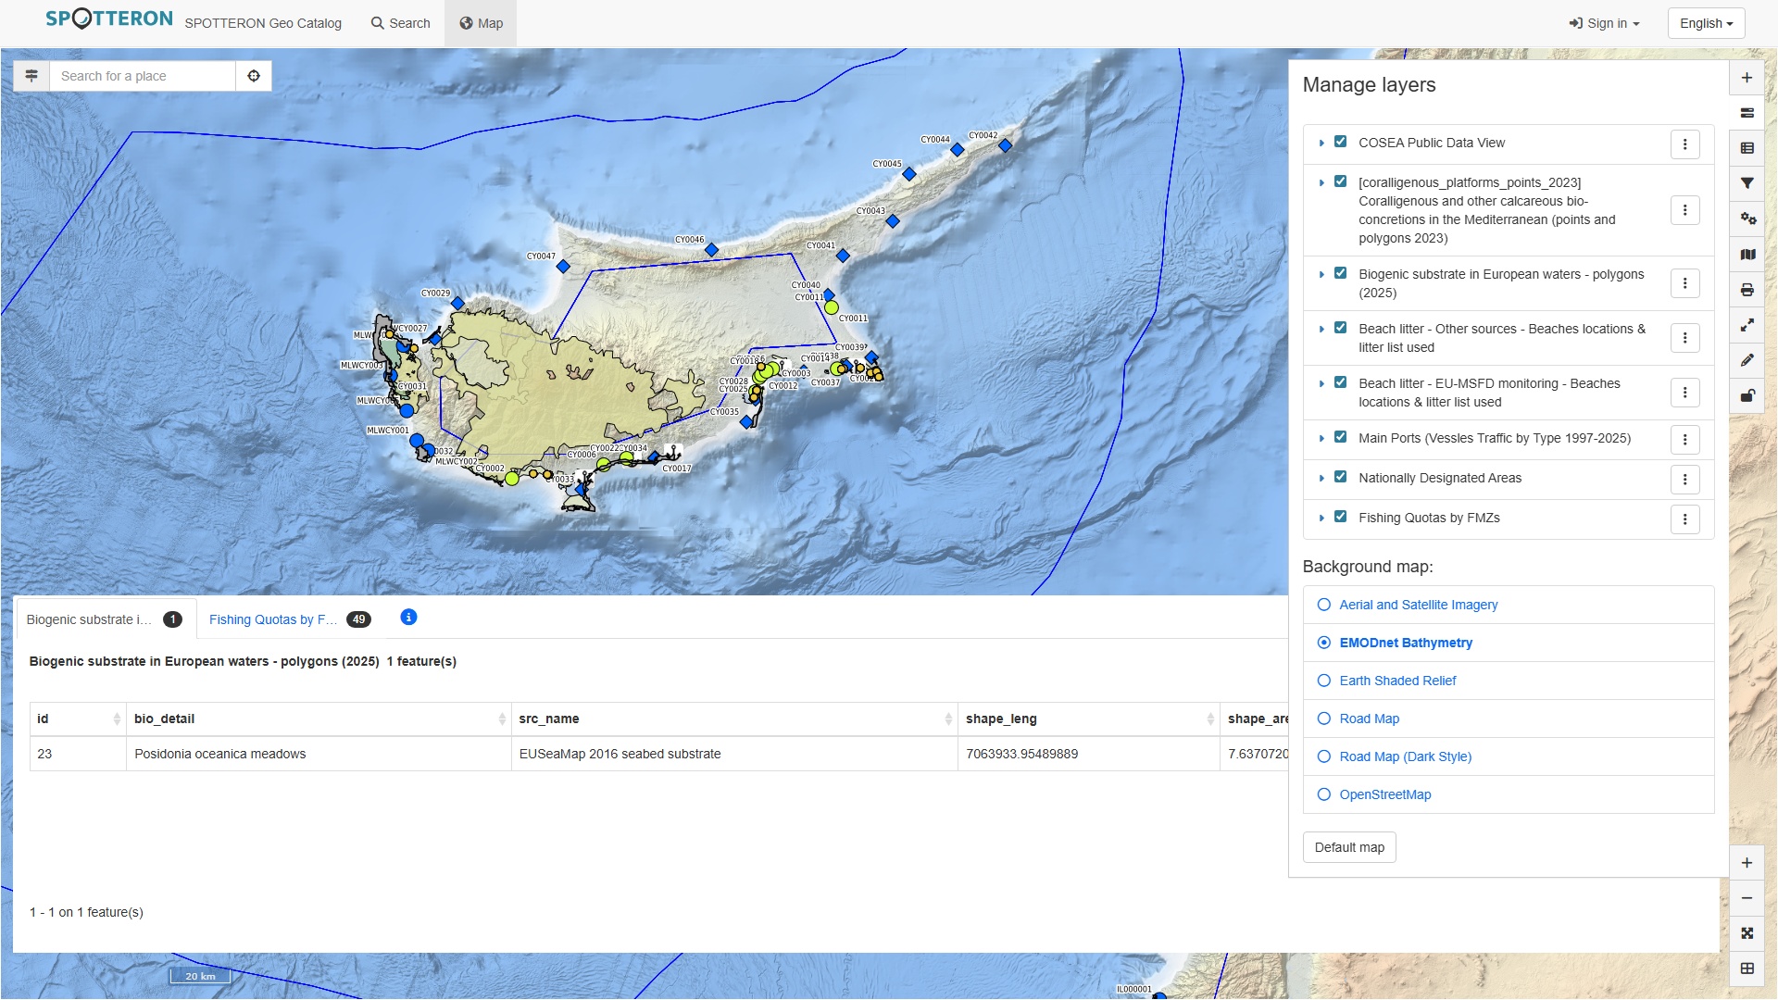The height and width of the screenshot is (1000, 1778).
Task: Click the background map icon
Action: click(1747, 254)
